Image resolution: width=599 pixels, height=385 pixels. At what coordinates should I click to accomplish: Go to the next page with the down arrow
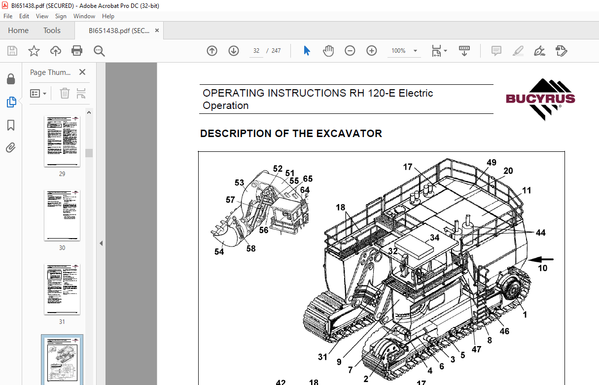234,51
